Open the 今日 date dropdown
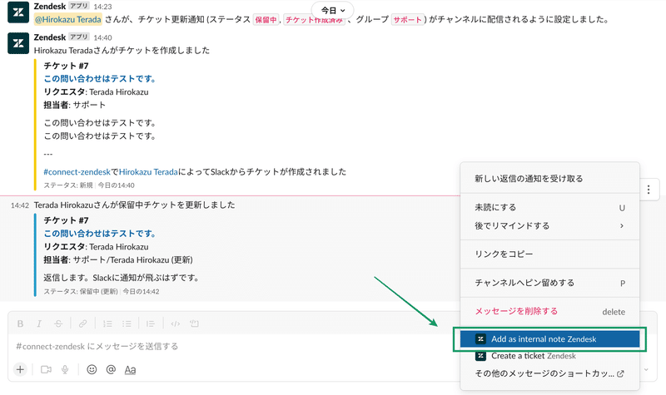The width and height of the screenshot is (666, 395). 332,10
